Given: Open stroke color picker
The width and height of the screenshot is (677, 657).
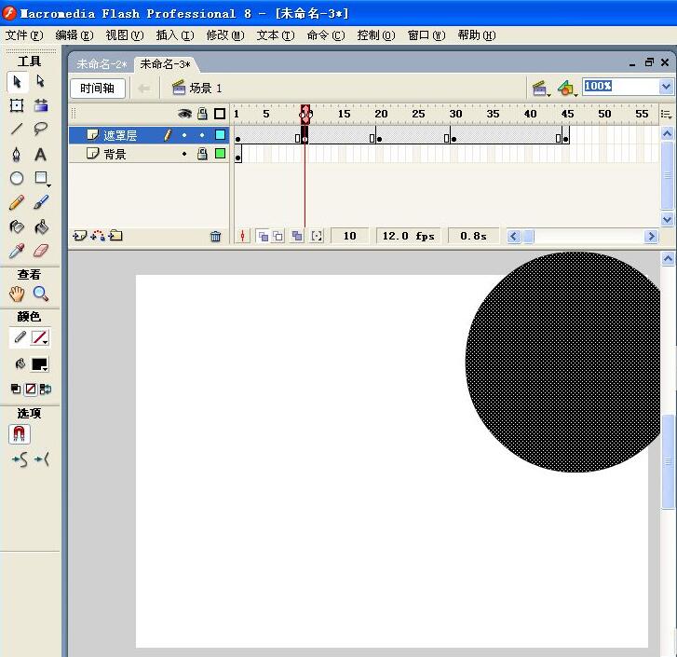Looking at the screenshot, I should [x=40, y=337].
